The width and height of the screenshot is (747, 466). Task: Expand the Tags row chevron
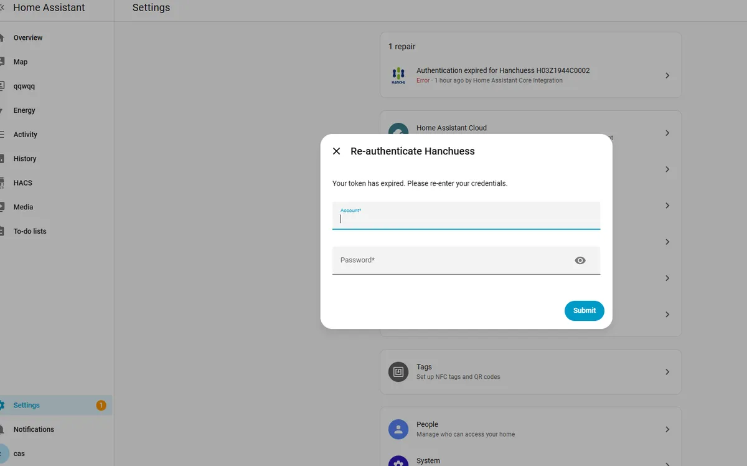point(667,372)
